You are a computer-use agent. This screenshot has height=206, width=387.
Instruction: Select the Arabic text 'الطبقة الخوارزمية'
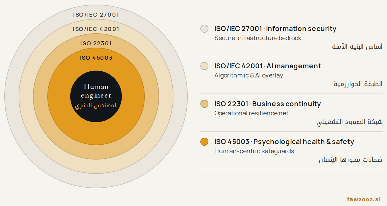[x=358, y=84]
